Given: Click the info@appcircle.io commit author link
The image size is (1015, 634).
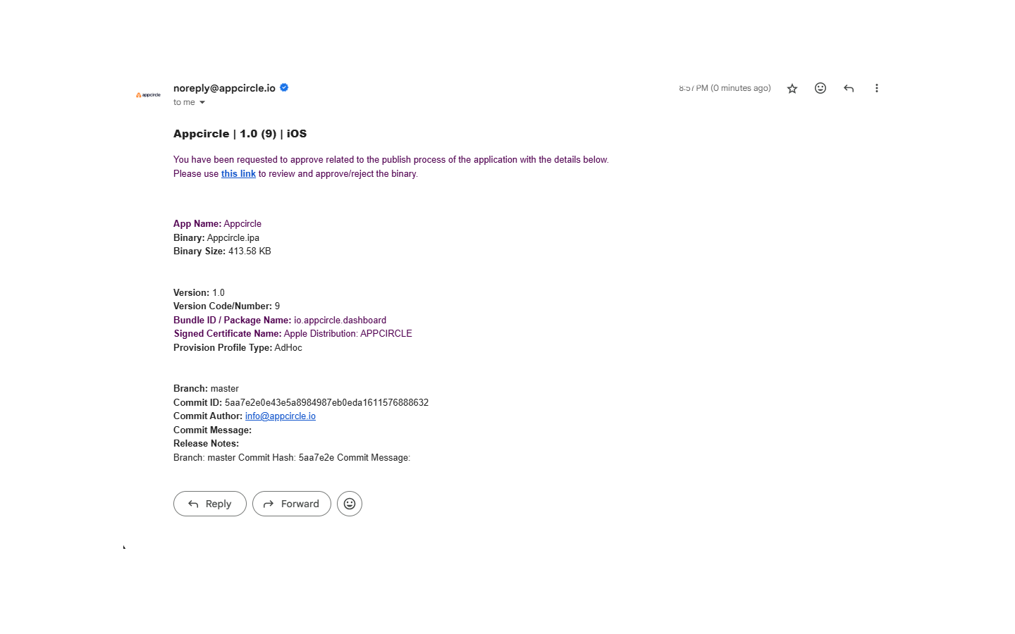Looking at the screenshot, I should point(280,416).
